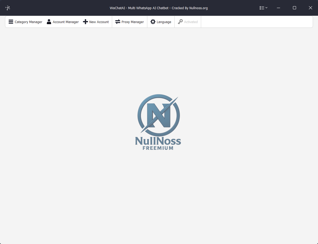Minimize the WaChatAI window
The height and width of the screenshot is (244, 318).
(278, 8)
